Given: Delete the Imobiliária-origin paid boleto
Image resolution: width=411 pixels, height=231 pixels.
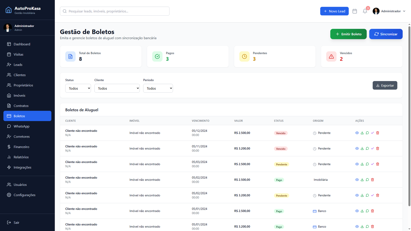Looking at the screenshot, I should (372, 180).
